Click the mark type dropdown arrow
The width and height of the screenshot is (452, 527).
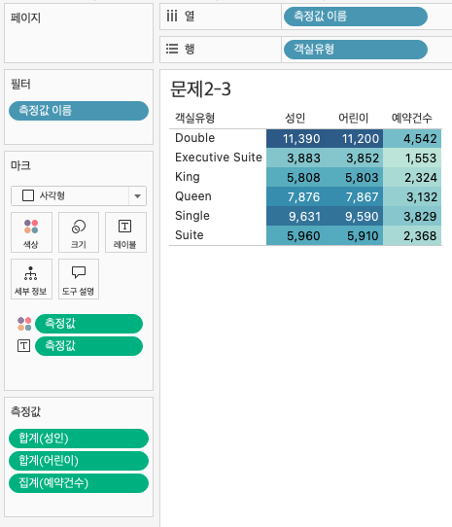[x=137, y=196]
